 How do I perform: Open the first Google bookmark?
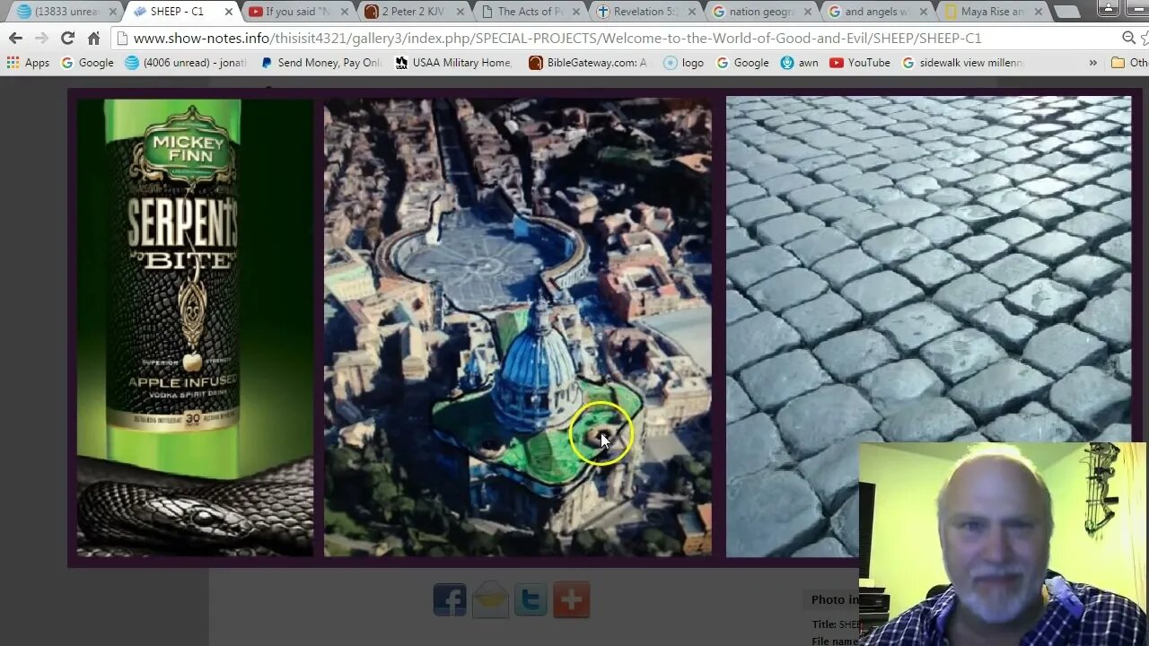click(87, 63)
